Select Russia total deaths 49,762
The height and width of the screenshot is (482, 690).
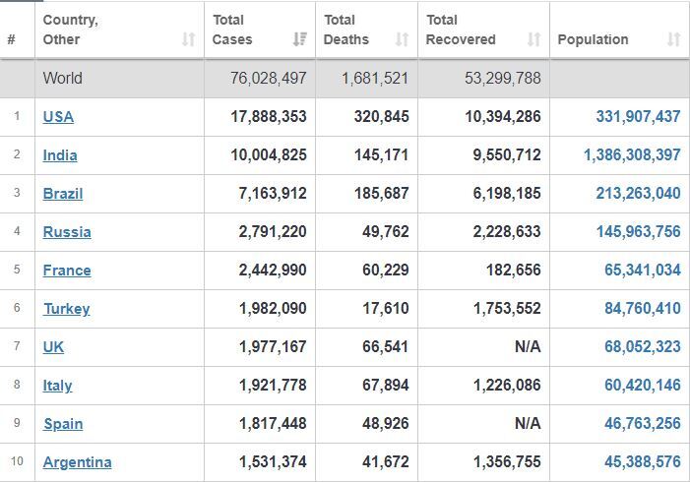click(x=386, y=231)
